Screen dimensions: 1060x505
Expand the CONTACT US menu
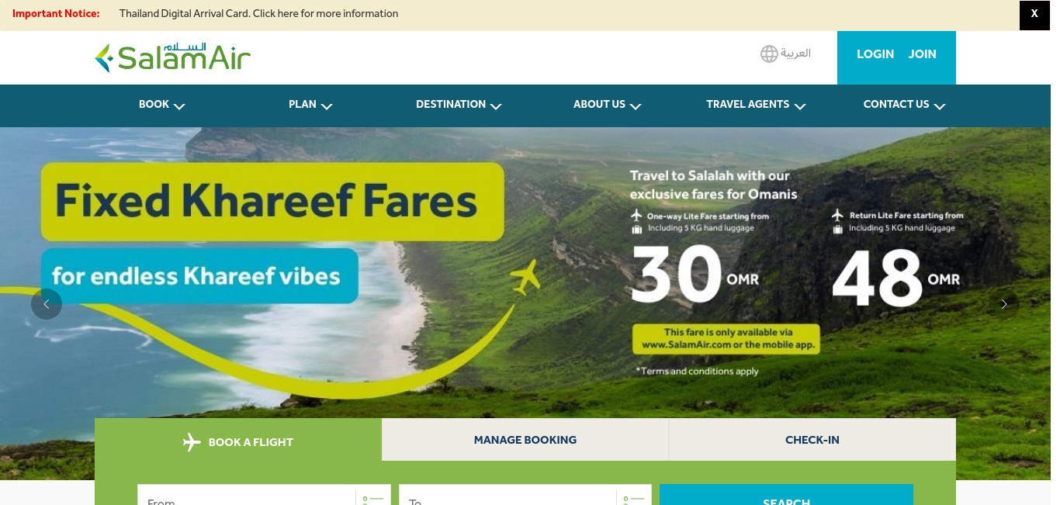pyautogui.click(x=904, y=105)
